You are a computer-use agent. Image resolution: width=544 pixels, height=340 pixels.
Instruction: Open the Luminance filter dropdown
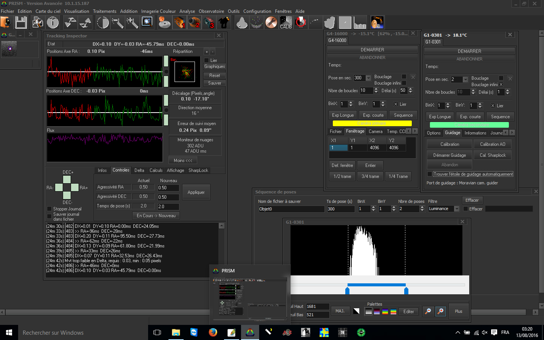457,209
